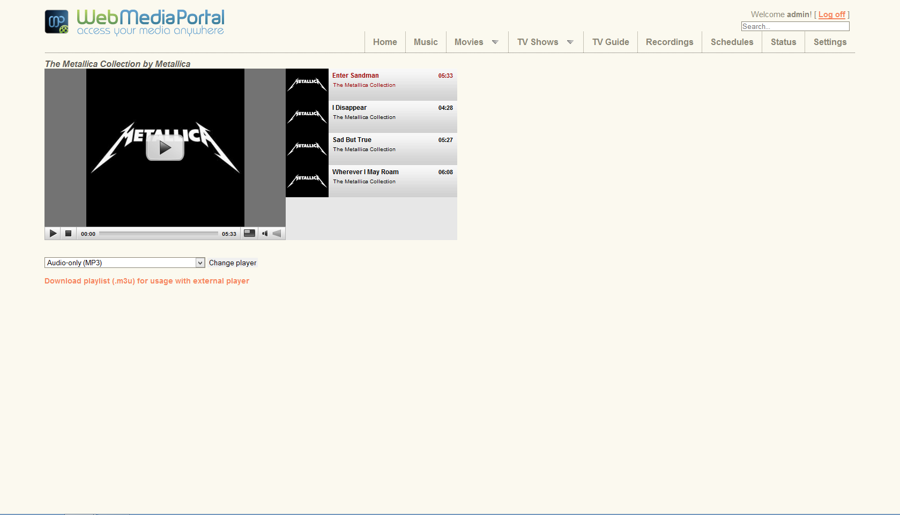Click the 05:33 total duration in player bar
The height and width of the screenshot is (515, 900).
pos(229,234)
